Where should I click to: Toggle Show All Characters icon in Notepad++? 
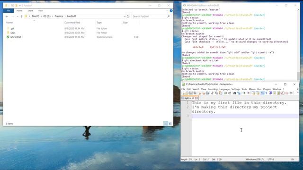click(267, 93)
